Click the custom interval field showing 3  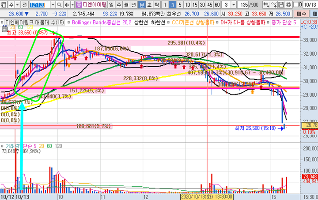click(226, 4)
